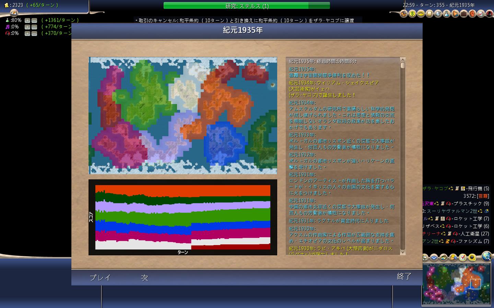
Task: Click the gold treasury coin icon
Action: (6, 5)
